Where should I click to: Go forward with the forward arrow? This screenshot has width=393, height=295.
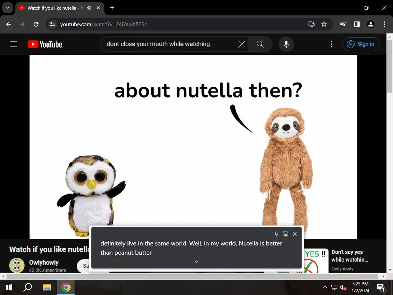22,24
